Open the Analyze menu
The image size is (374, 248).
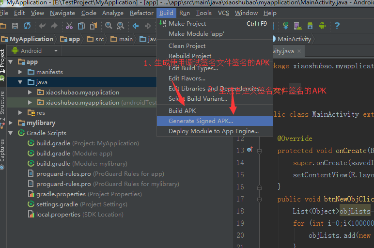click(113, 13)
